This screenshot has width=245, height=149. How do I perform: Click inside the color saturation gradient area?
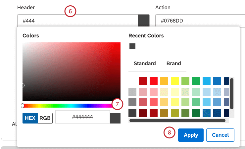pos(71,71)
